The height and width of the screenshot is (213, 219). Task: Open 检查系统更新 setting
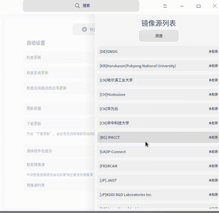[37, 73]
